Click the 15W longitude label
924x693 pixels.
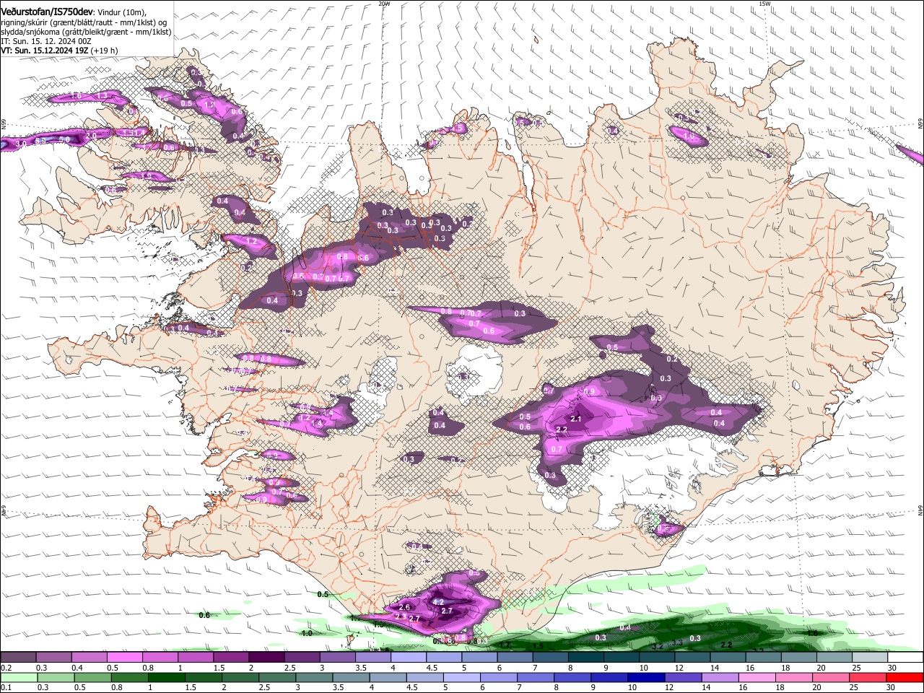(x=764, y=4)
